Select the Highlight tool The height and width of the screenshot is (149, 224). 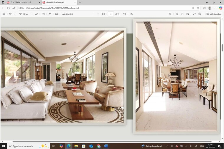tap(10, 14)
